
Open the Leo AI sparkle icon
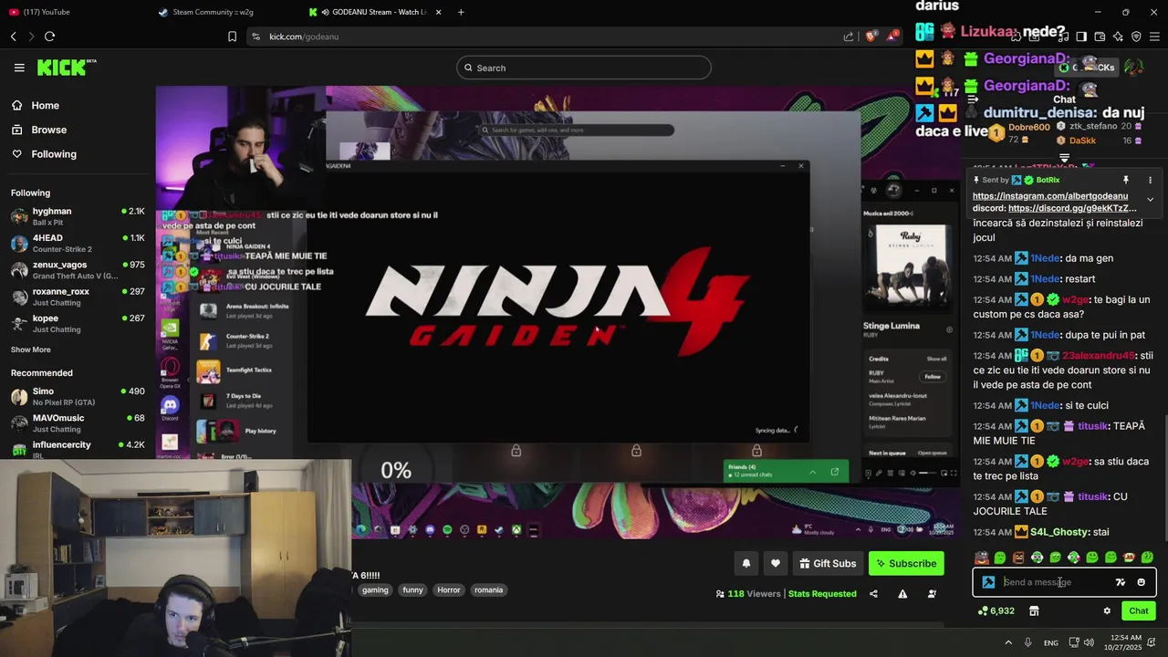(1118, 36)
